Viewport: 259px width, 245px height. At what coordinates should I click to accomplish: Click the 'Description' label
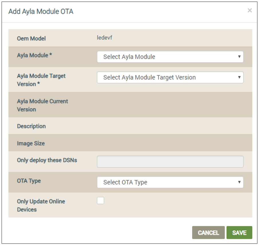[31, 126]
